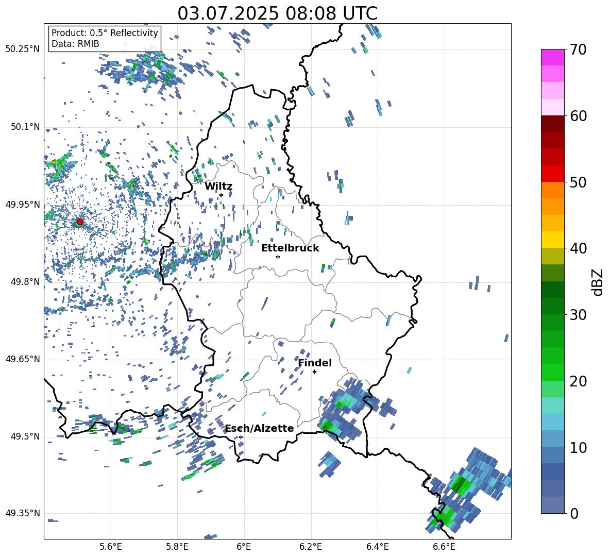Image resolution: width=610 pixels, height=557 pixels.
Task: Click the 60 value on the colorbar
Action: click(578, 116)
